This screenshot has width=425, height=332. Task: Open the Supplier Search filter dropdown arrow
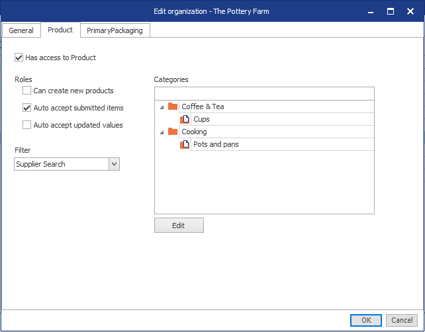coord(114,164)
